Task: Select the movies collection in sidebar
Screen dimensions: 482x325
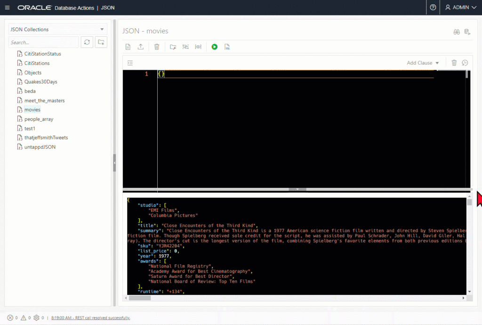Action: 32,109
